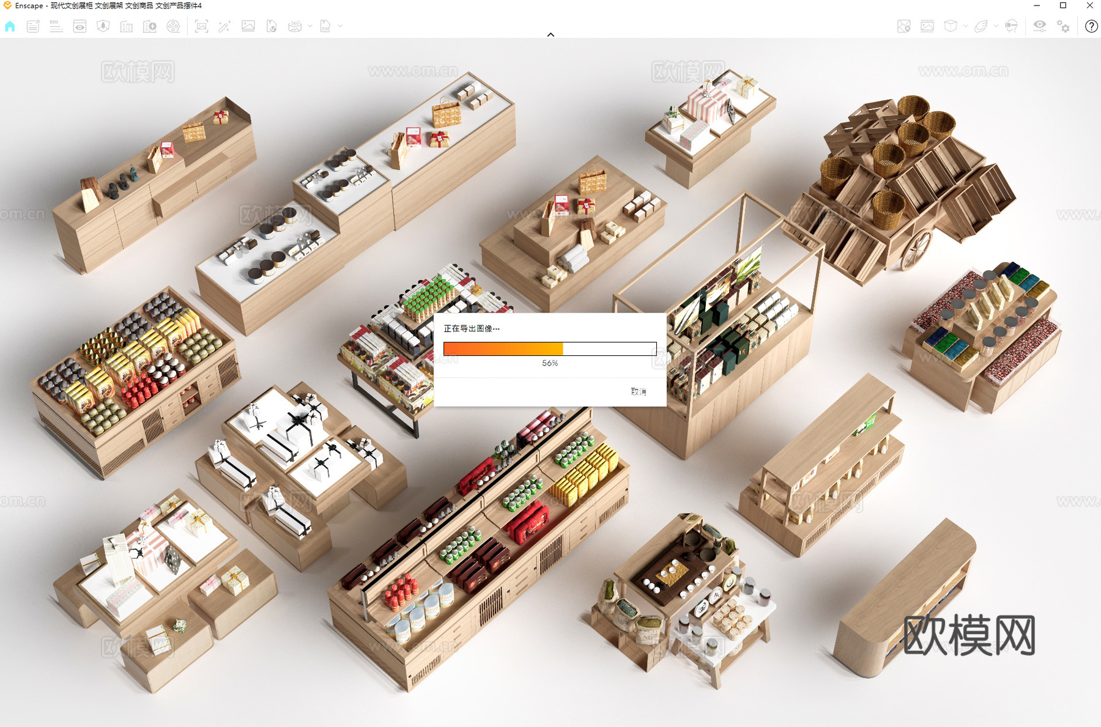Maximize the Enscape window
This screenshot has height=727, width=1101.
coord(1063,6)
